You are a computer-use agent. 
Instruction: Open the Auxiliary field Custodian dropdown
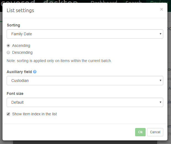coord(85,81)
